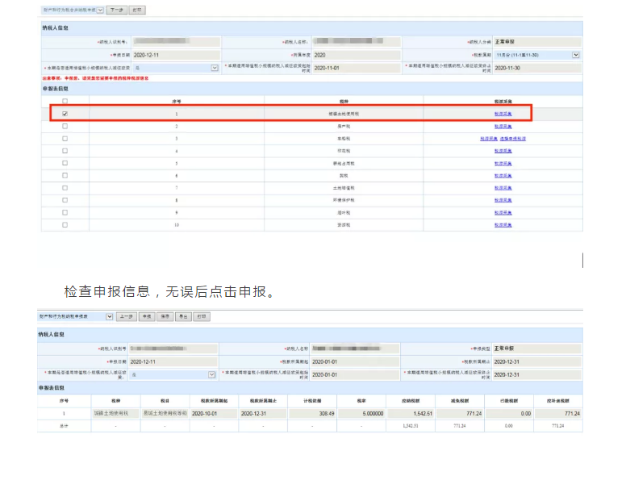
Task: Click the table cell showing 2020-10-01
Action: coord(214,413)
